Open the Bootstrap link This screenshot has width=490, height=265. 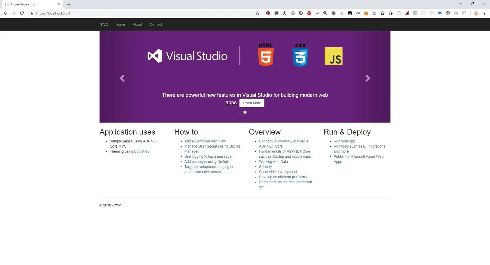[142, 151]
